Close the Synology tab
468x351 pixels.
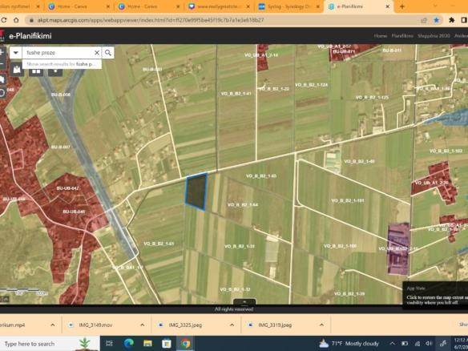click(x=318, y=6)
